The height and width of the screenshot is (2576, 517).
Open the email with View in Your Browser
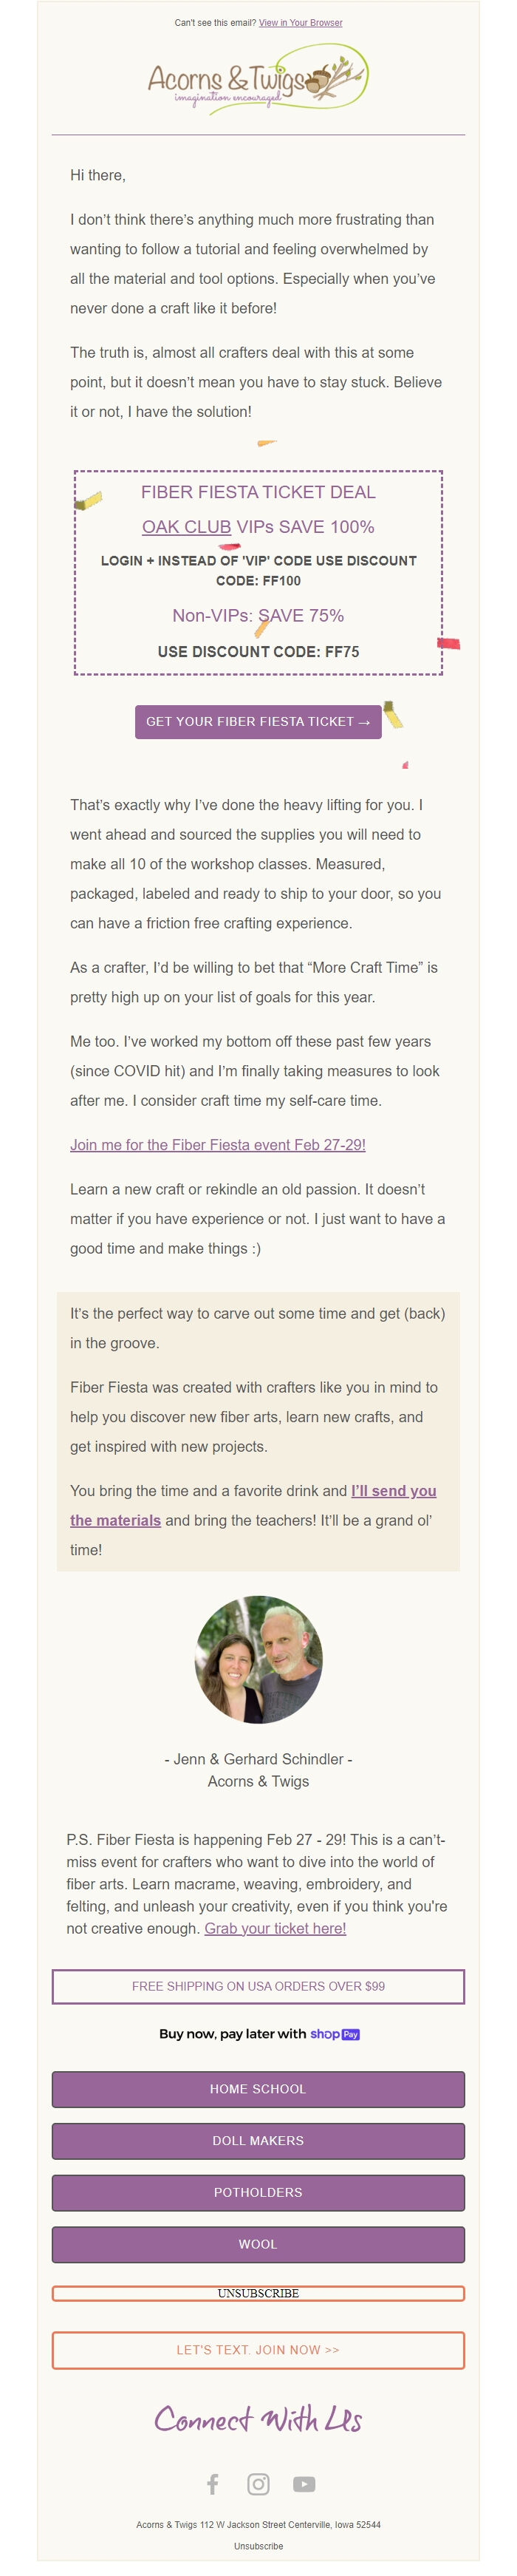(302, 21)
